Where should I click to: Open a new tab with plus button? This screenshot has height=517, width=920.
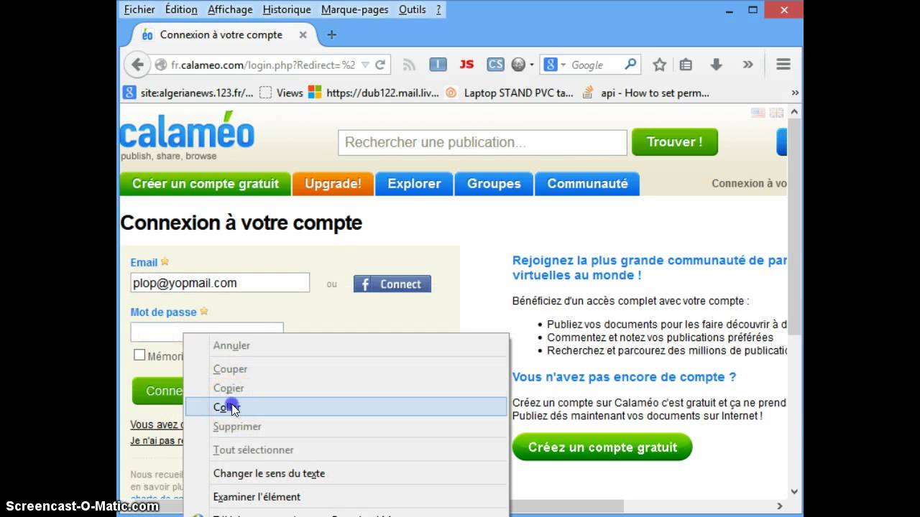point(331,34)
